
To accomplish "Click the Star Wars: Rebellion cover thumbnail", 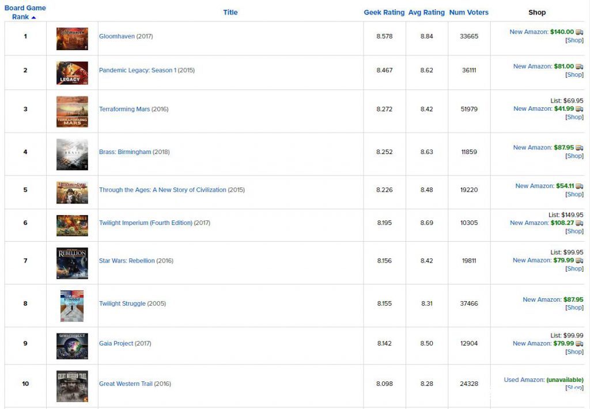I will point(72,263).
